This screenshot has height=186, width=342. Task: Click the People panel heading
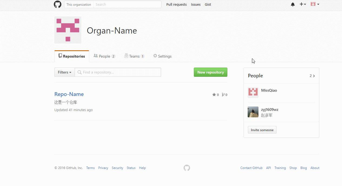255,76
